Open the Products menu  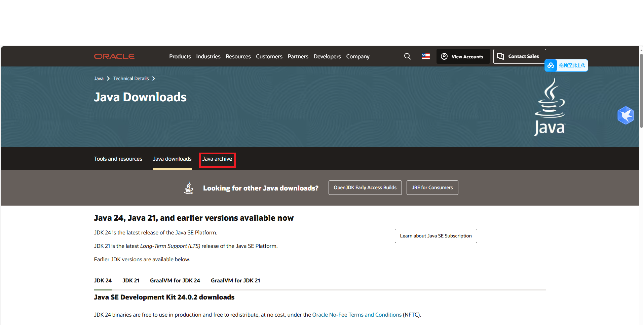[180, 56]
